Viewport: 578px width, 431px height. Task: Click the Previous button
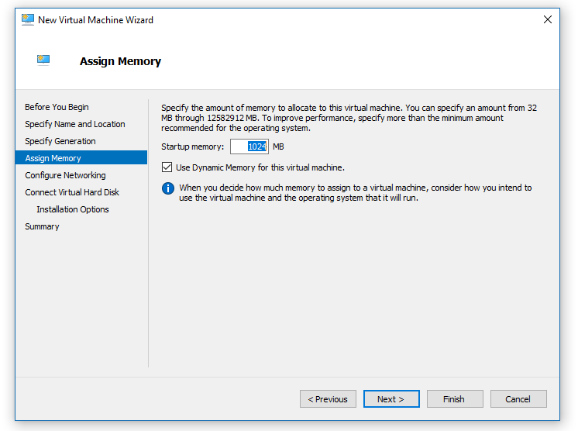click(x=328, y=399)
